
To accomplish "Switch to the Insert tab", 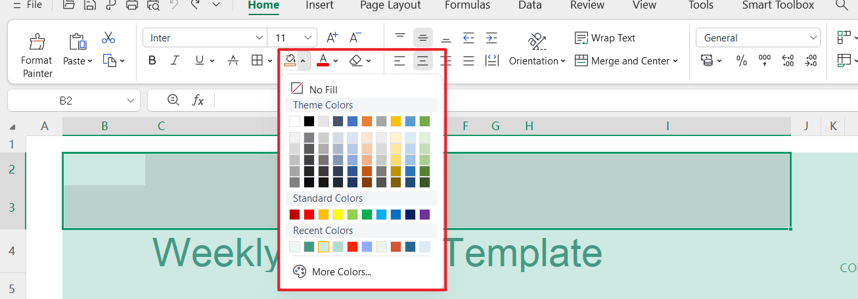I will (319, 5).
